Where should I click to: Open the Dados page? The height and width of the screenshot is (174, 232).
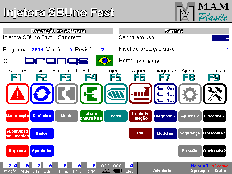coord(42,133)
